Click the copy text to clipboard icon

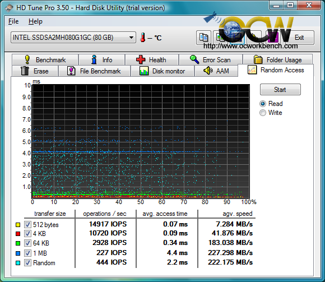[204, 38]
